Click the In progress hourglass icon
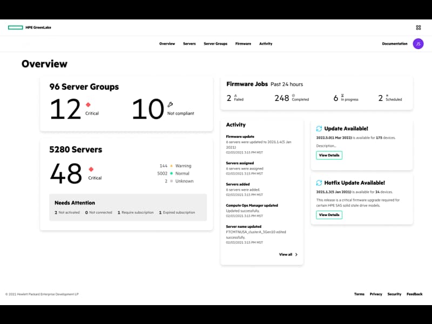Image resolution: width=432 pixels, height=324 pixels. coord(342,96)
